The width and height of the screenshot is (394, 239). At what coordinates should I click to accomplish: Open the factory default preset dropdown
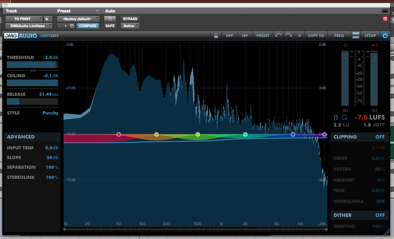pos(78,19)
